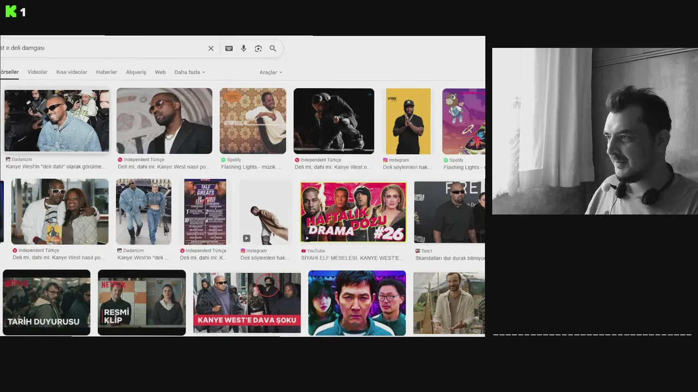698x392 pixels.
Task: Click 'Dadanizm' source under couple in denim
Action: [134, 250]
